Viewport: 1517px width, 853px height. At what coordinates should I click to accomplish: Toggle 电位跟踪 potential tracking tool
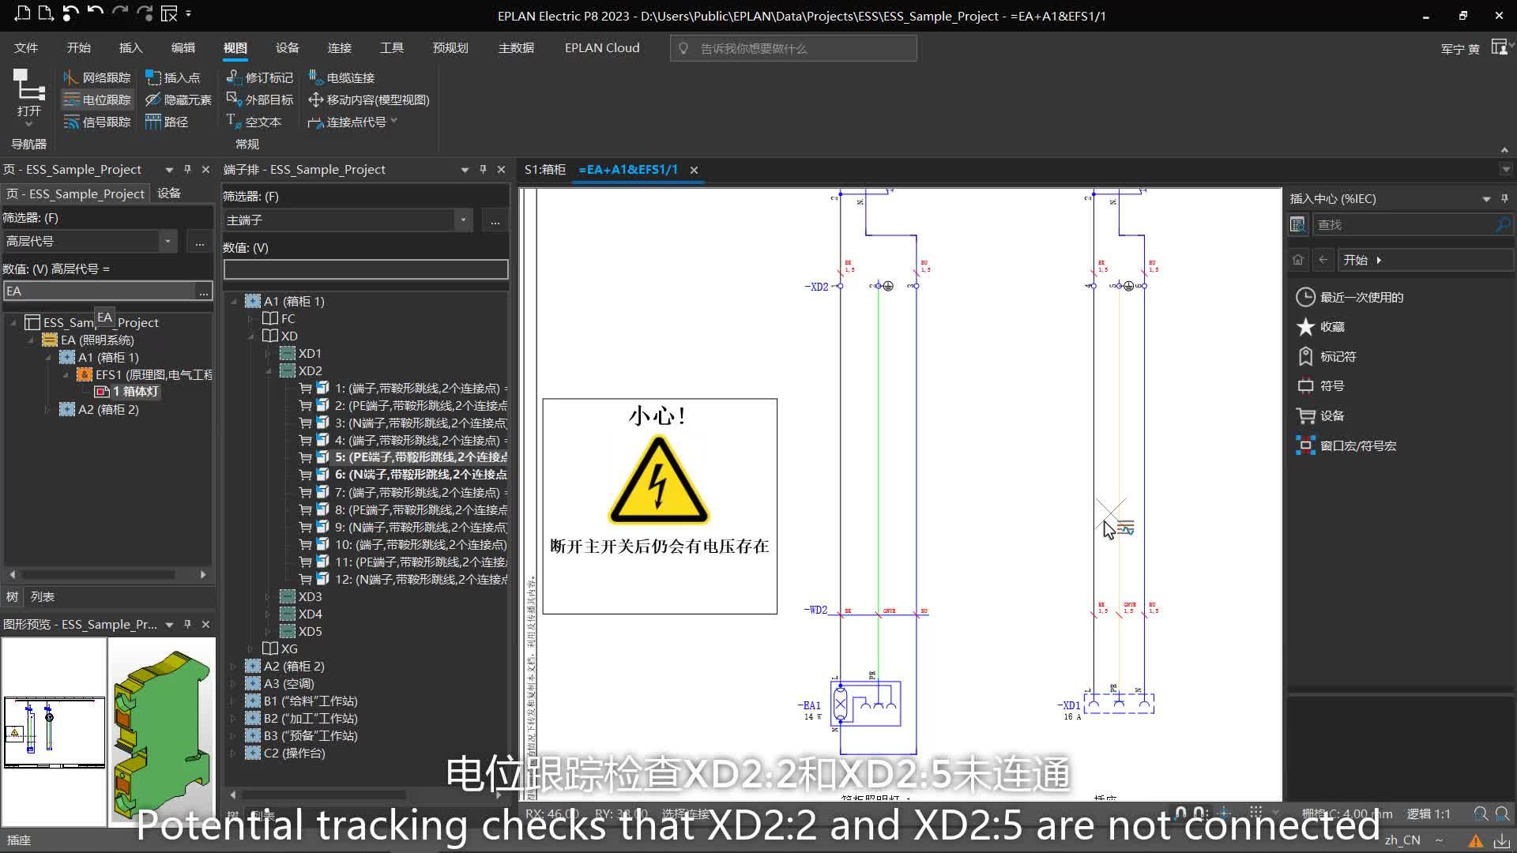[97, 100]
